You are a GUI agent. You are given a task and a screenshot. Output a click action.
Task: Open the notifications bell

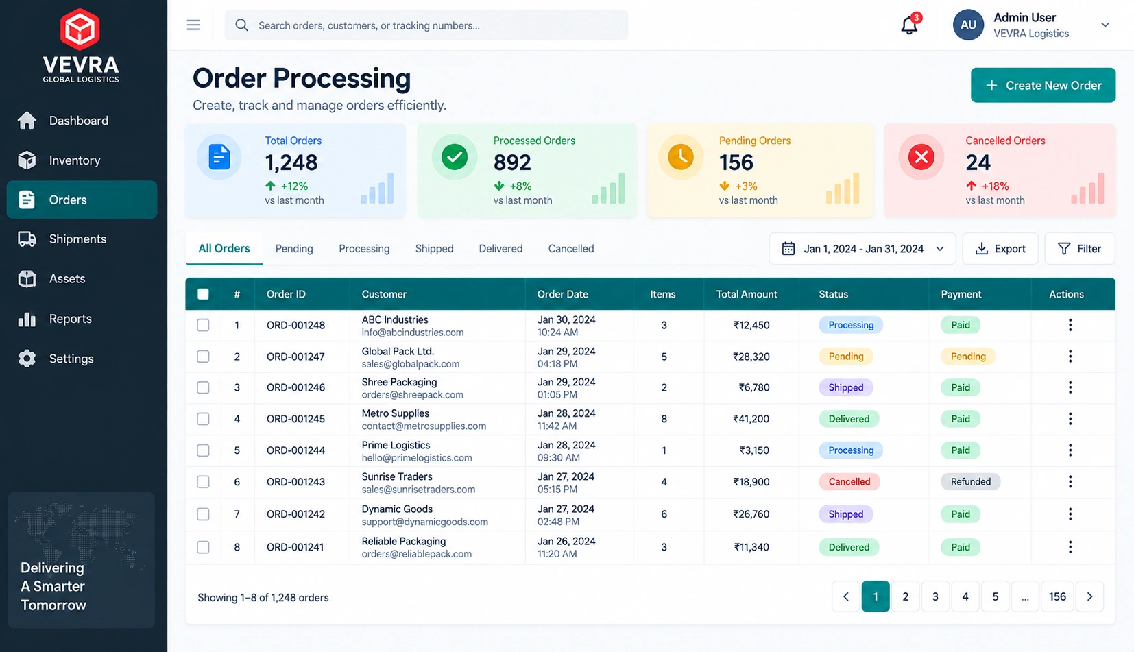tap(909, 25)
